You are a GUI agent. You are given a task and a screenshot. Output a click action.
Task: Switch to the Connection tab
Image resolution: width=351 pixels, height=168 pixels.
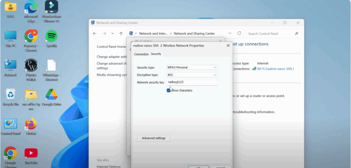141,54
